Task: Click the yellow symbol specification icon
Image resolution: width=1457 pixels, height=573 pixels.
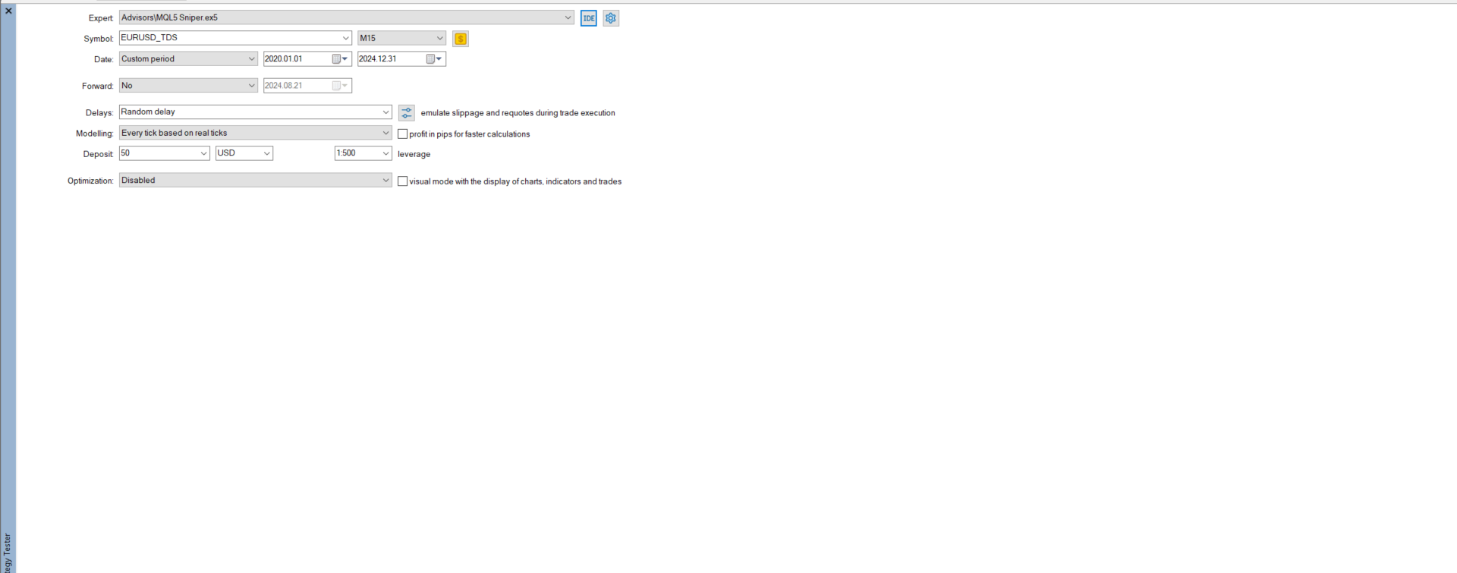Action: 461,39
